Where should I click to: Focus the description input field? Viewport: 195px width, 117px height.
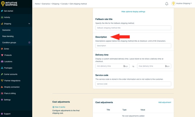coord(133,46)
